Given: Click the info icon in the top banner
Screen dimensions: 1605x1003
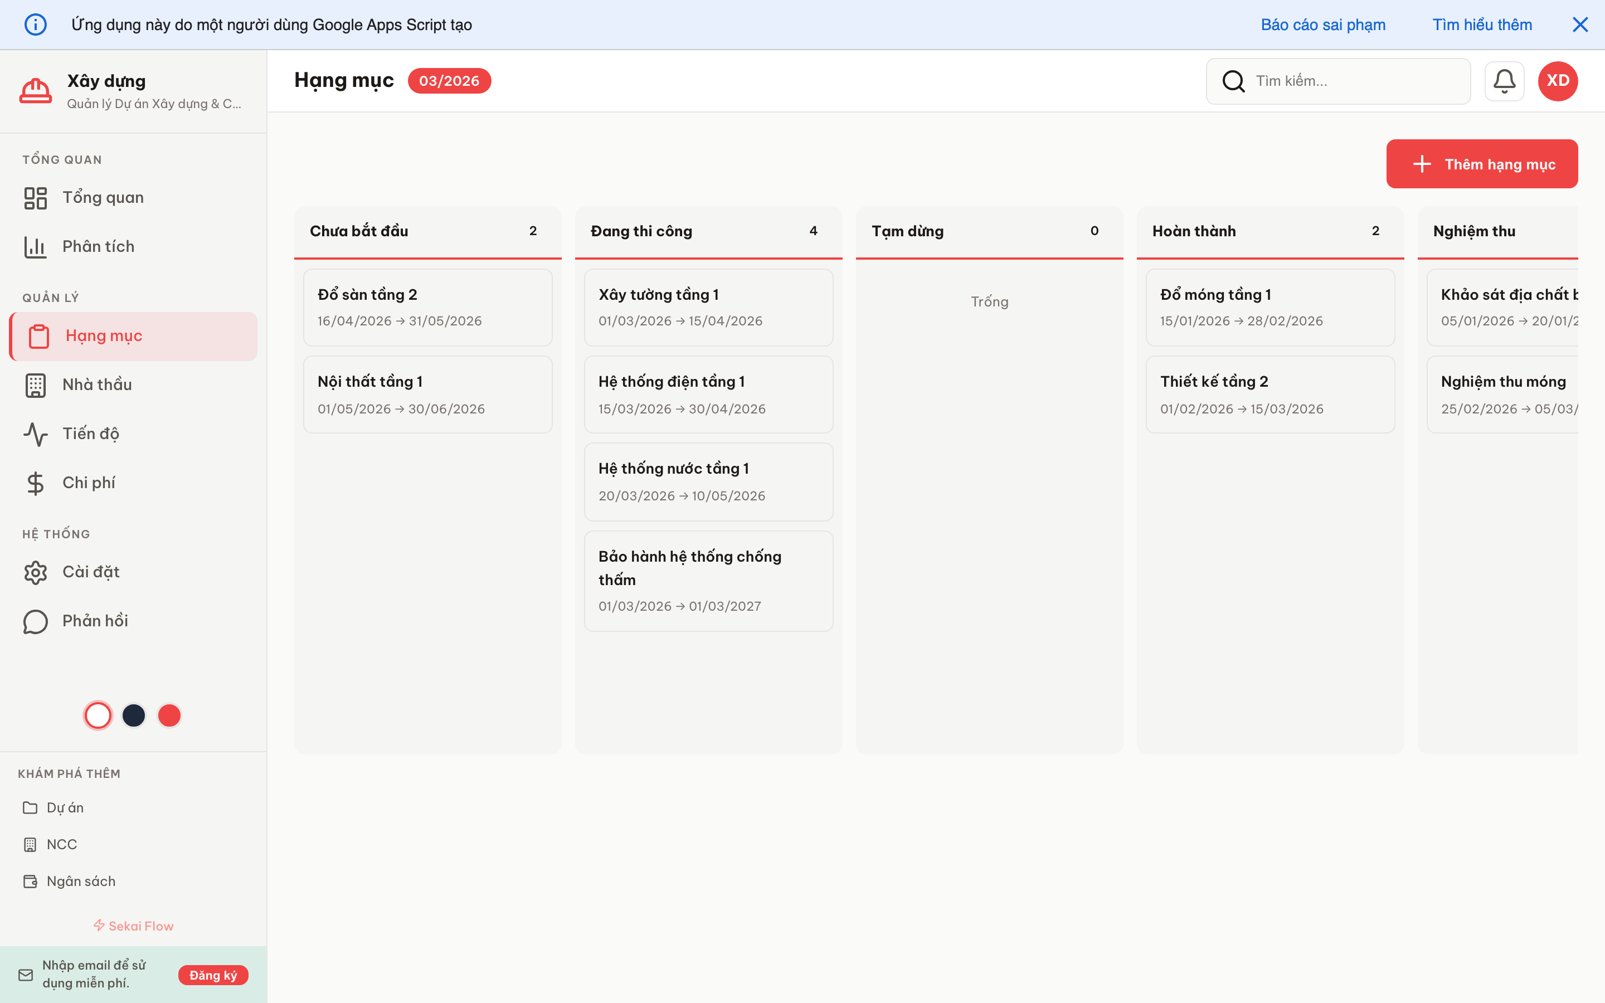Looking at the screenshot, I should (36, 24).
